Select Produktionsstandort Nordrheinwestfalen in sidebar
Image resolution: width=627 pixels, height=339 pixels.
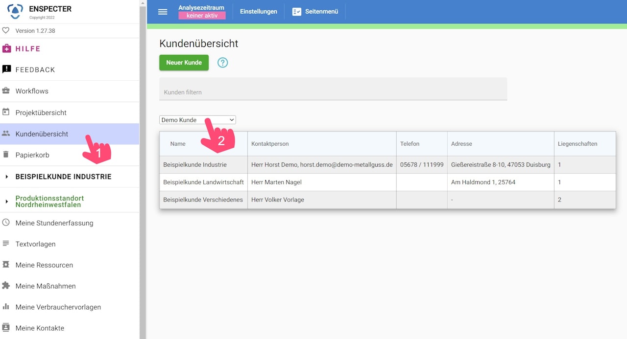tap(49, 202)
